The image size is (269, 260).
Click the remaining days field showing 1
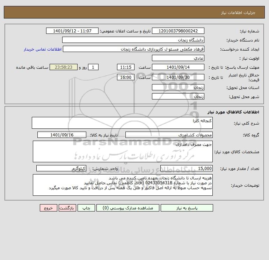point(93,67)
